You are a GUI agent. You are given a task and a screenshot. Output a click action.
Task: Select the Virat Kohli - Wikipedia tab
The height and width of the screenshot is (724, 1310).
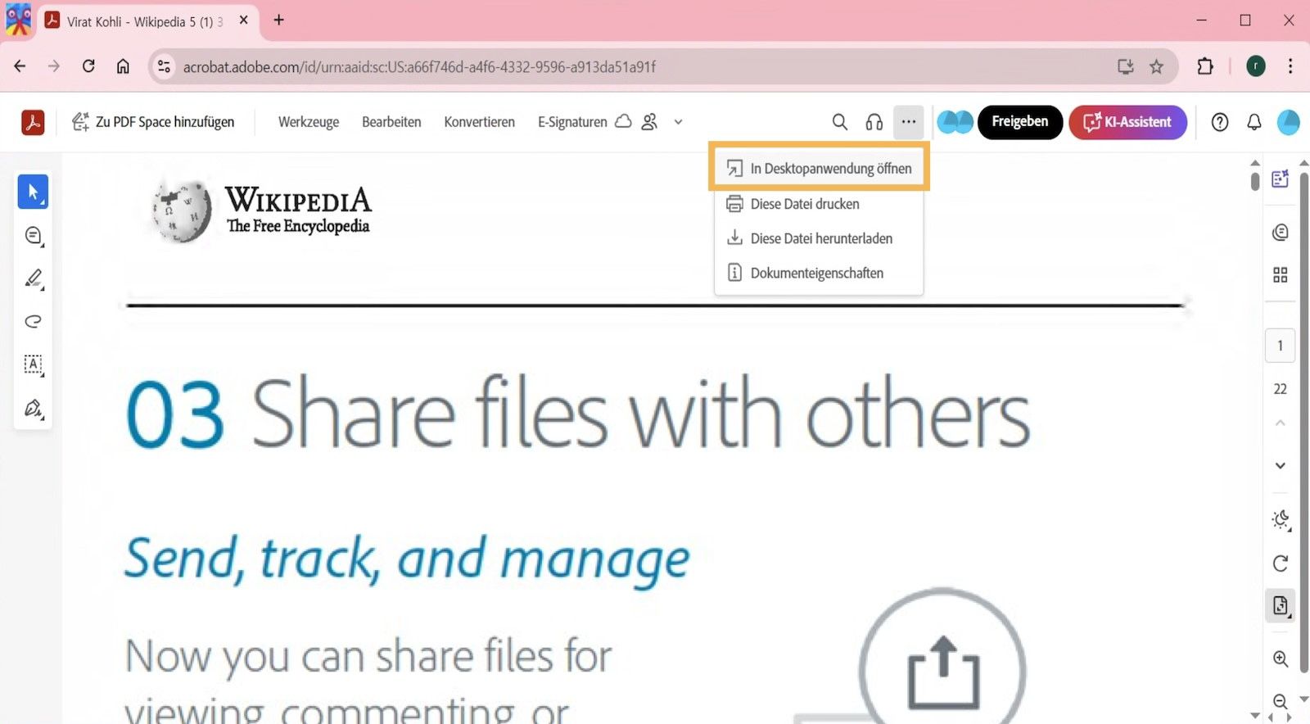147,21
